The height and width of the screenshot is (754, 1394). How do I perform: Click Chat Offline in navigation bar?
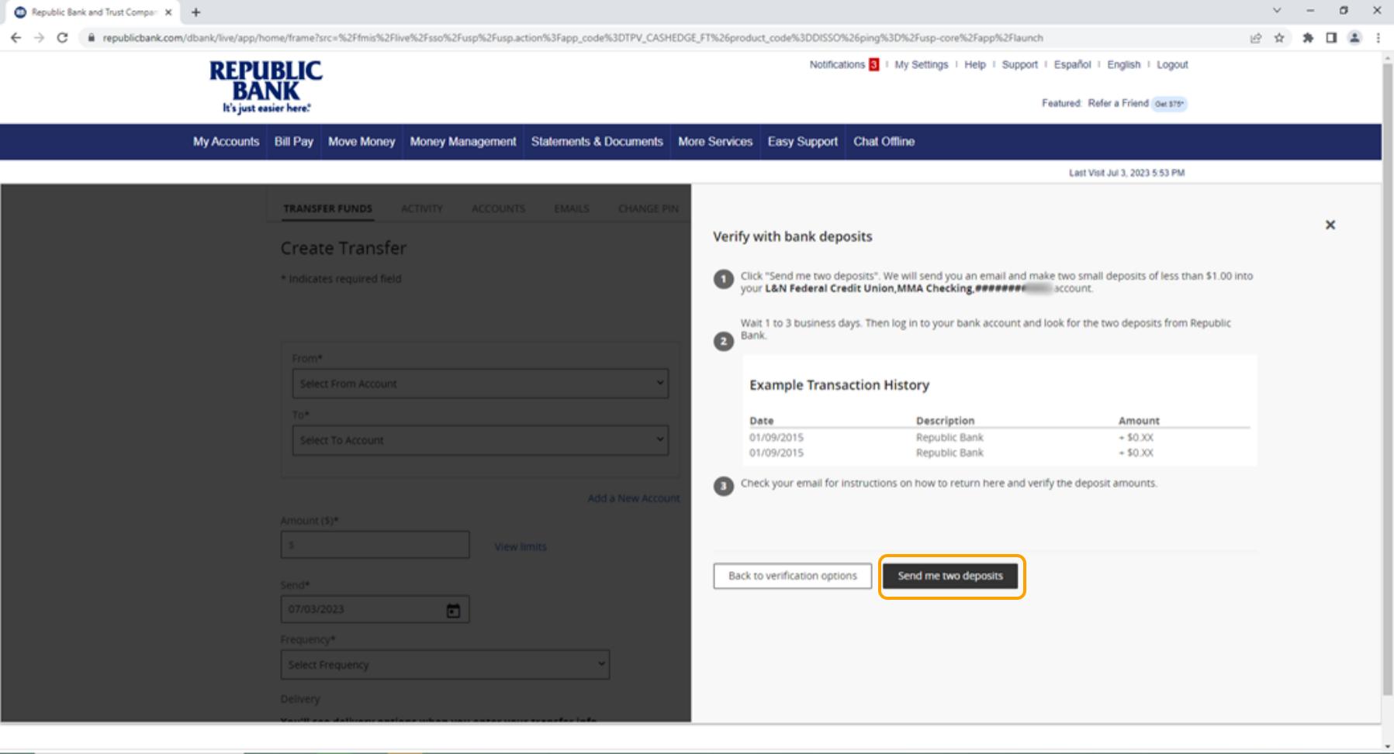pos(884,142)
